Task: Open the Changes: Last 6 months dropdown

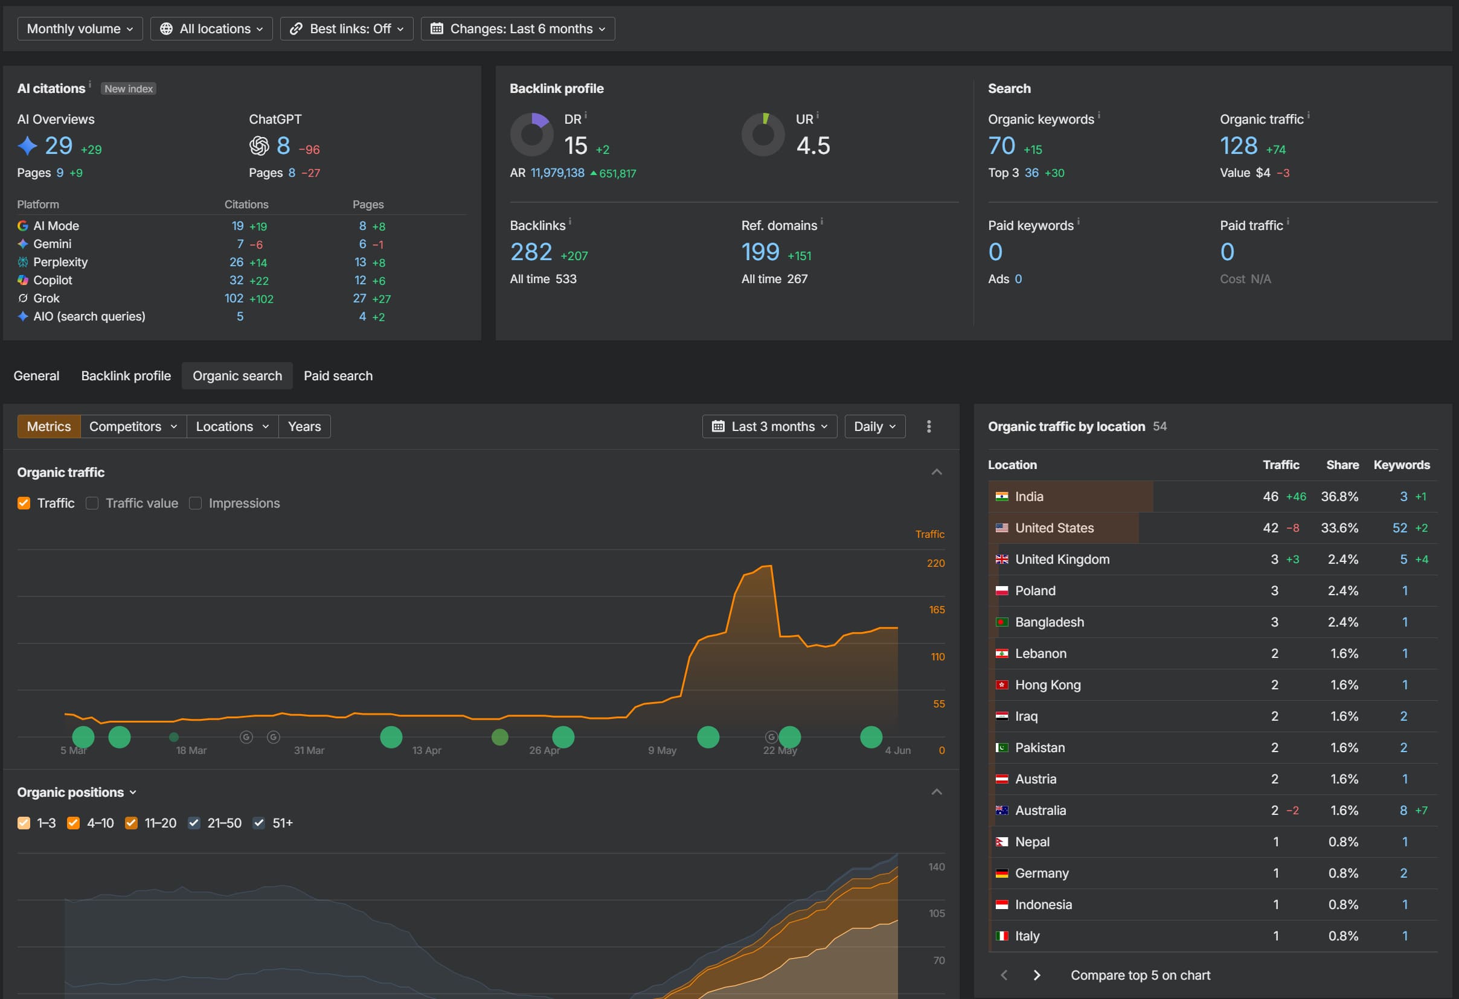Action: coord(518,29)
